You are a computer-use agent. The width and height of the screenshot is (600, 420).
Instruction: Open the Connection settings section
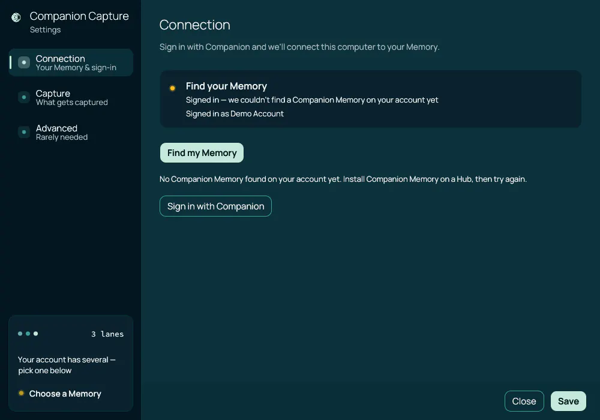click(71, 62)
